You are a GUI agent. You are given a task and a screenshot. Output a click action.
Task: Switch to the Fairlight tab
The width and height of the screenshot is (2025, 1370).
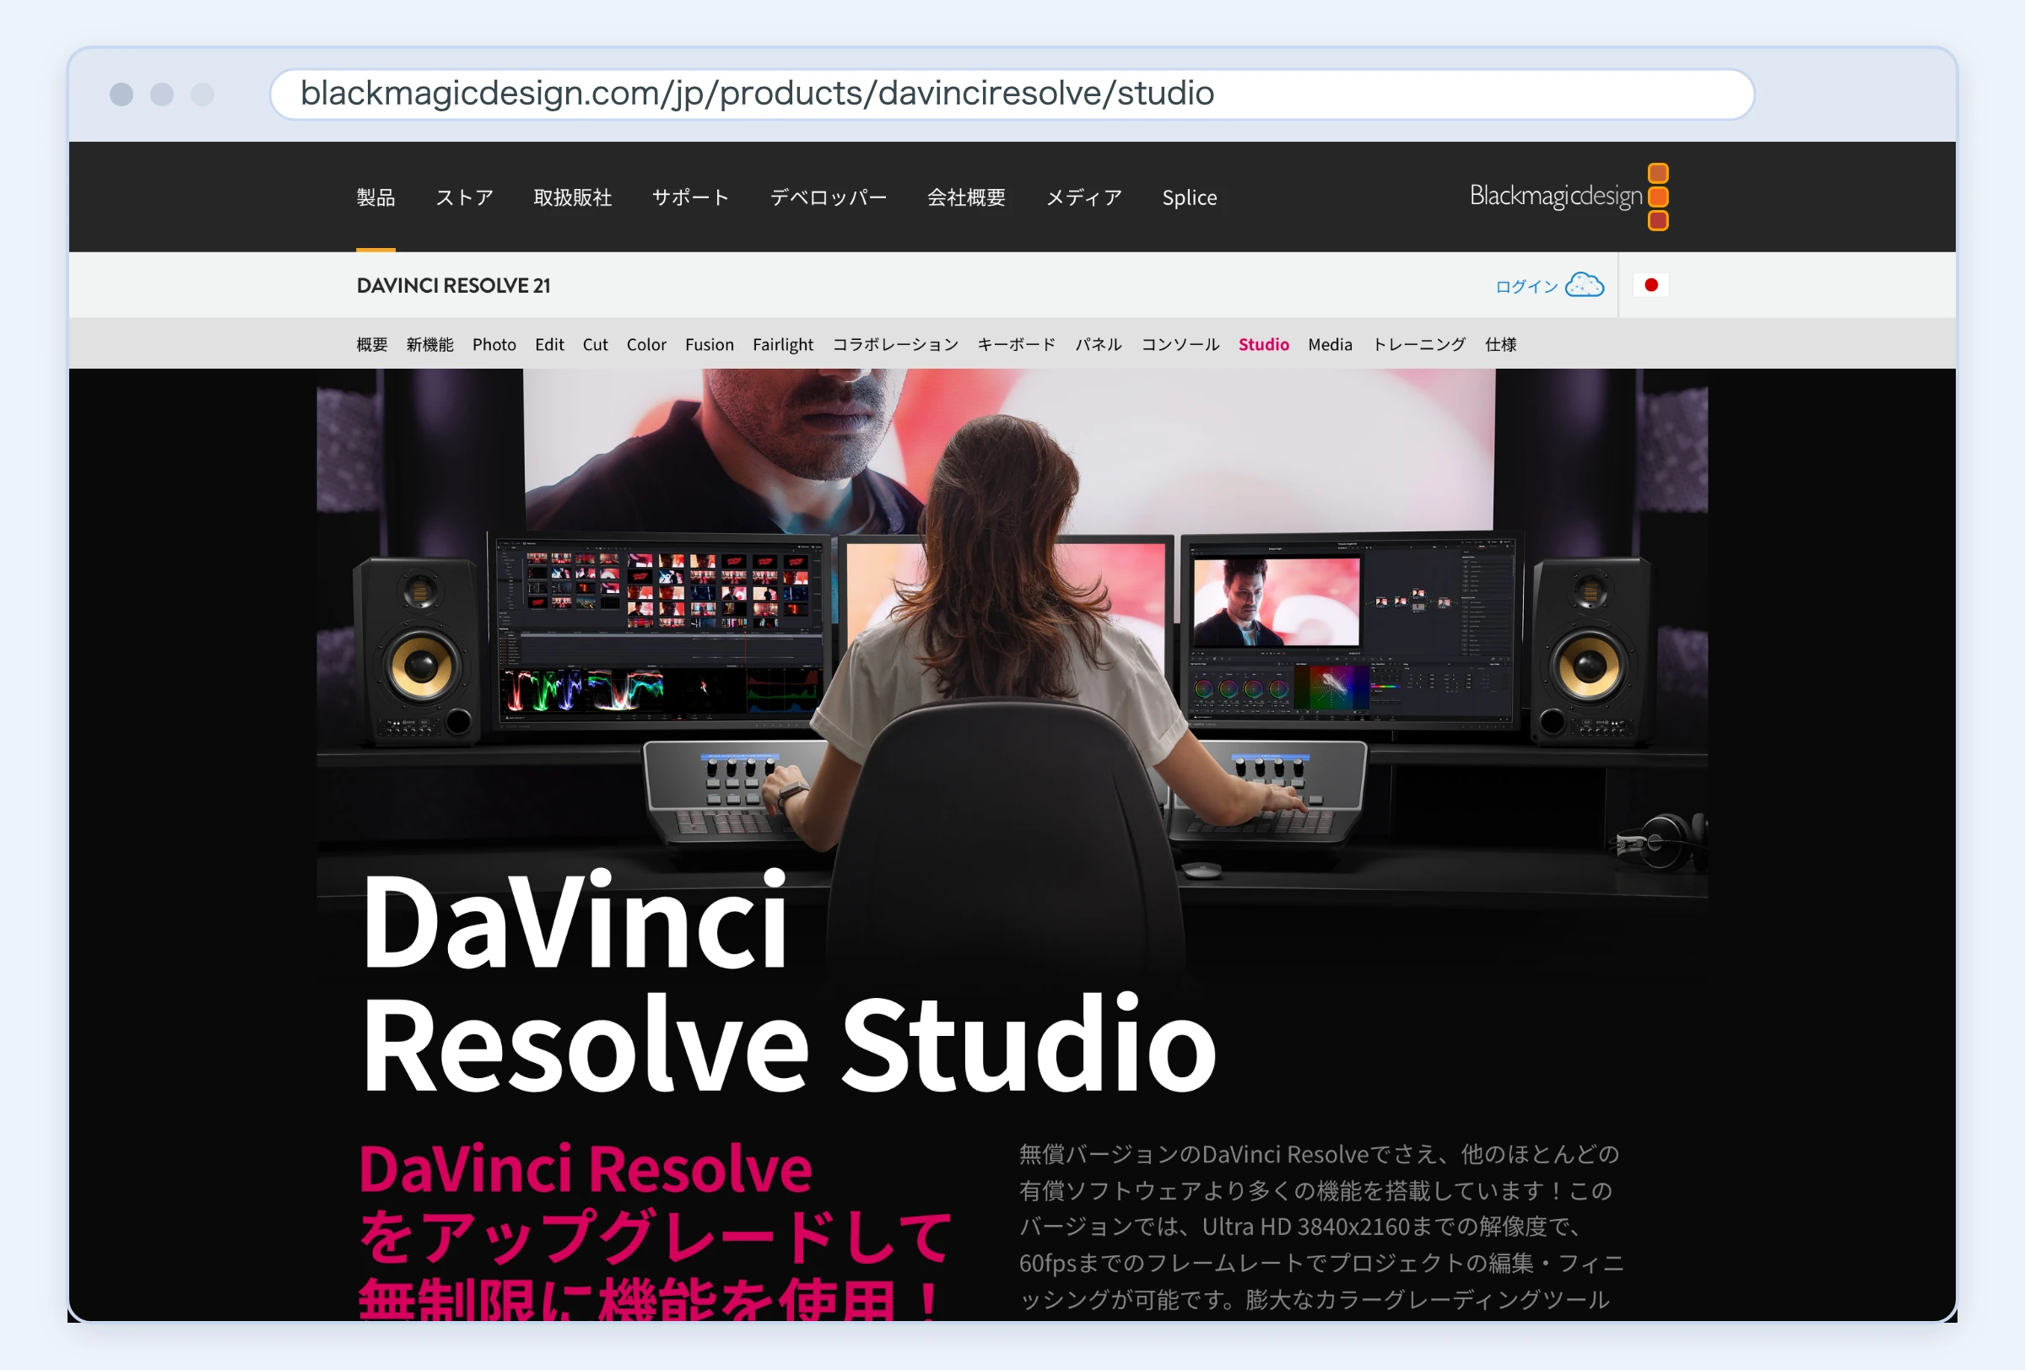[782, 345]
